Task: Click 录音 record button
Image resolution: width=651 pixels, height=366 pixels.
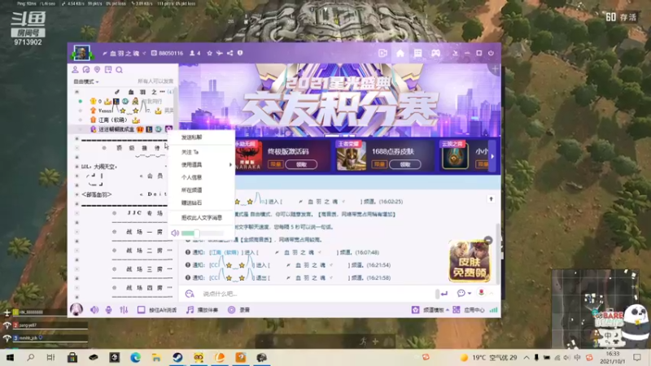Action: [238, 310]
